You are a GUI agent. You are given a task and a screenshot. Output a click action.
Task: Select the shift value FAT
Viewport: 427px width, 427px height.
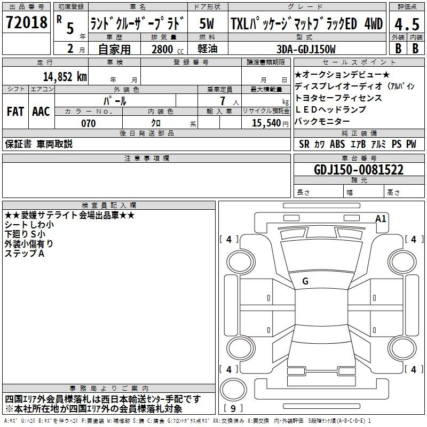(15, 112)
